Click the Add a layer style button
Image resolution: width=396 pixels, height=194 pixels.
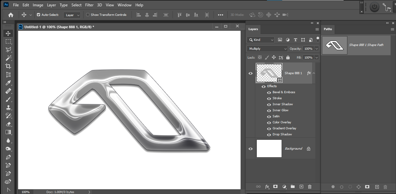point(267,187)
